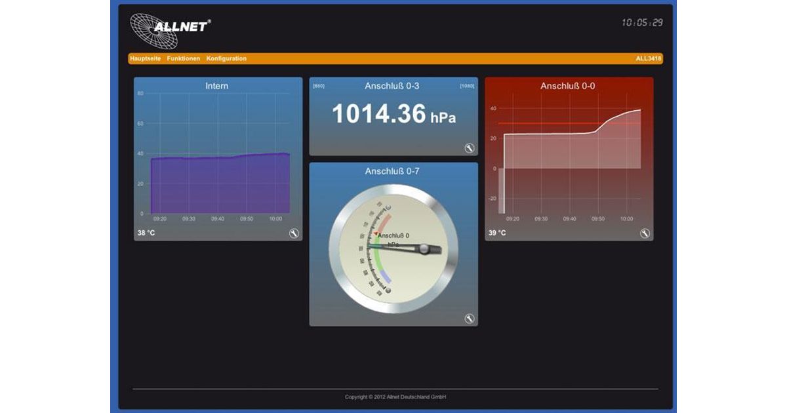Open settings wrench in Anschluß 0-0 panel
787x413 pixels.
coord(645,233)
